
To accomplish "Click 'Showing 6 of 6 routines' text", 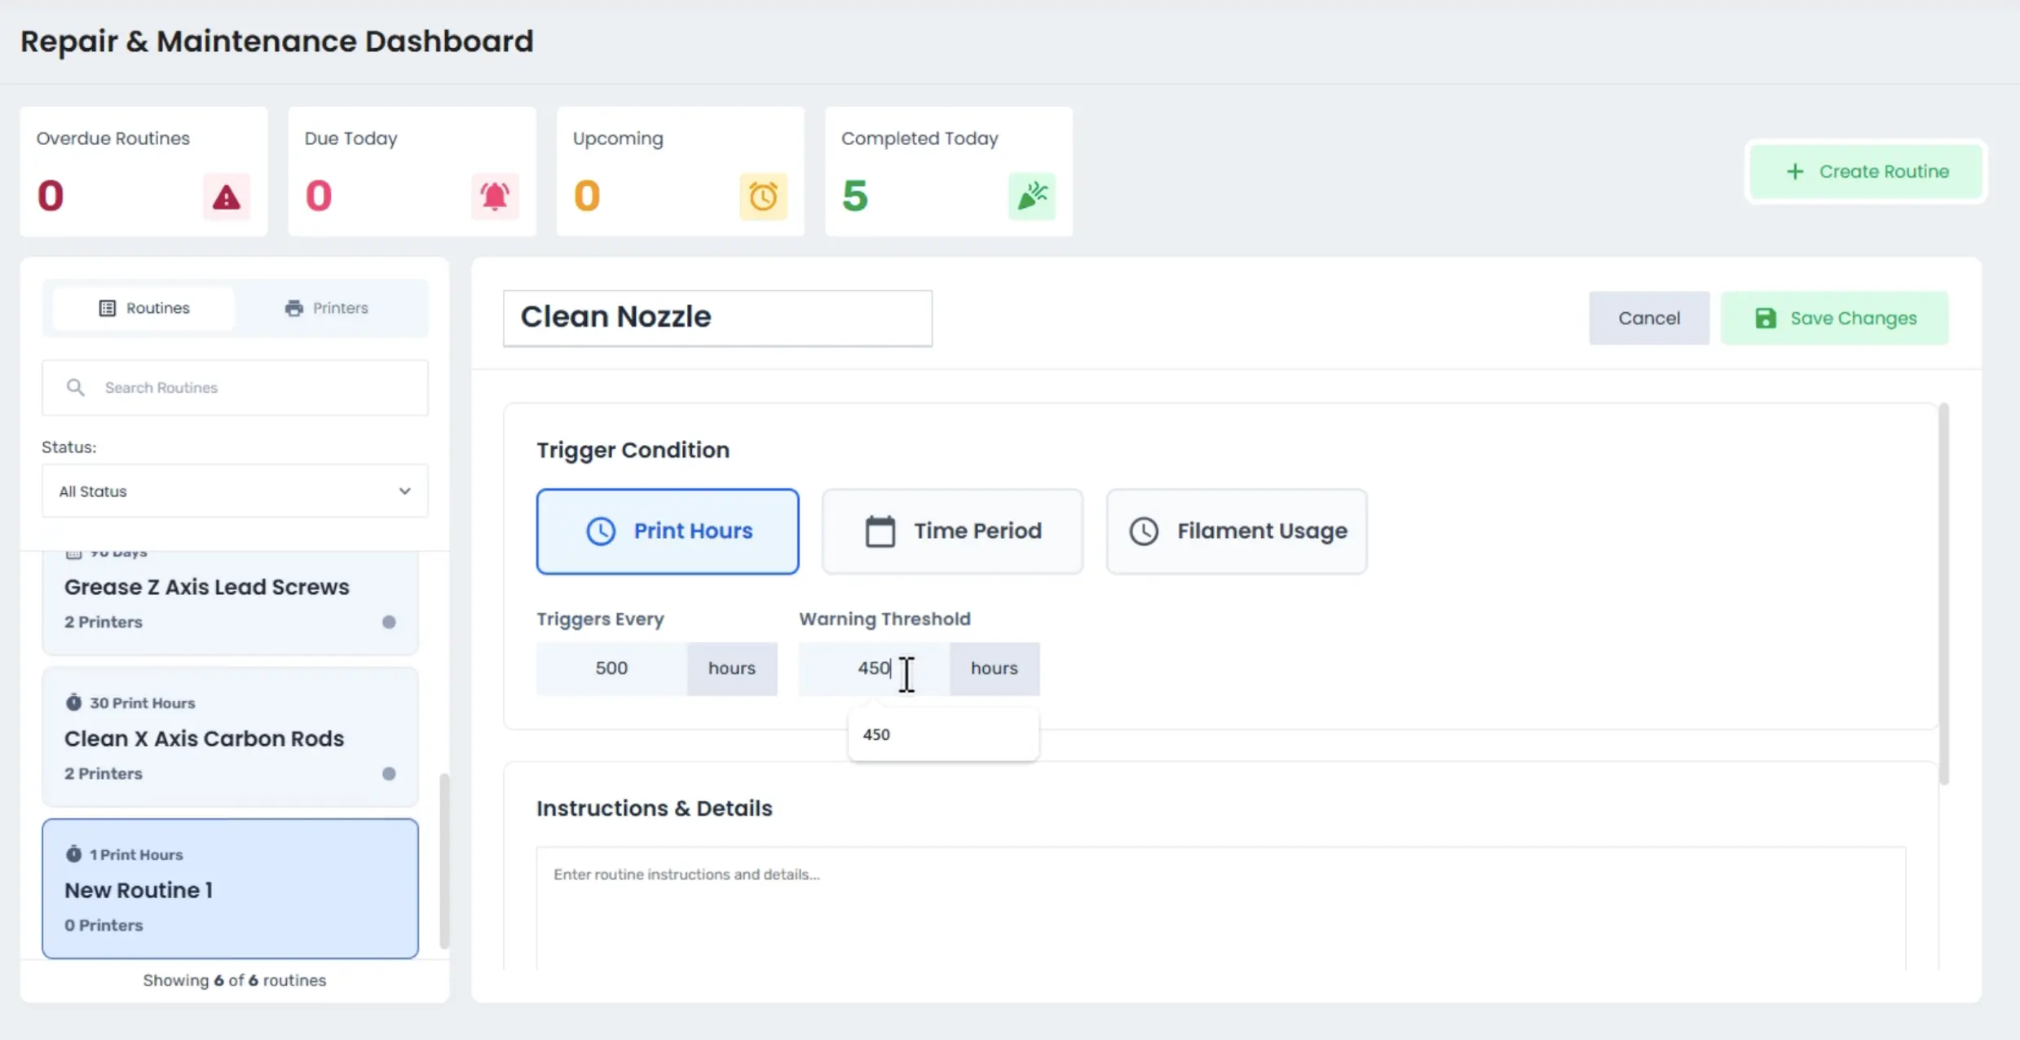I will (x=235, y=981).
